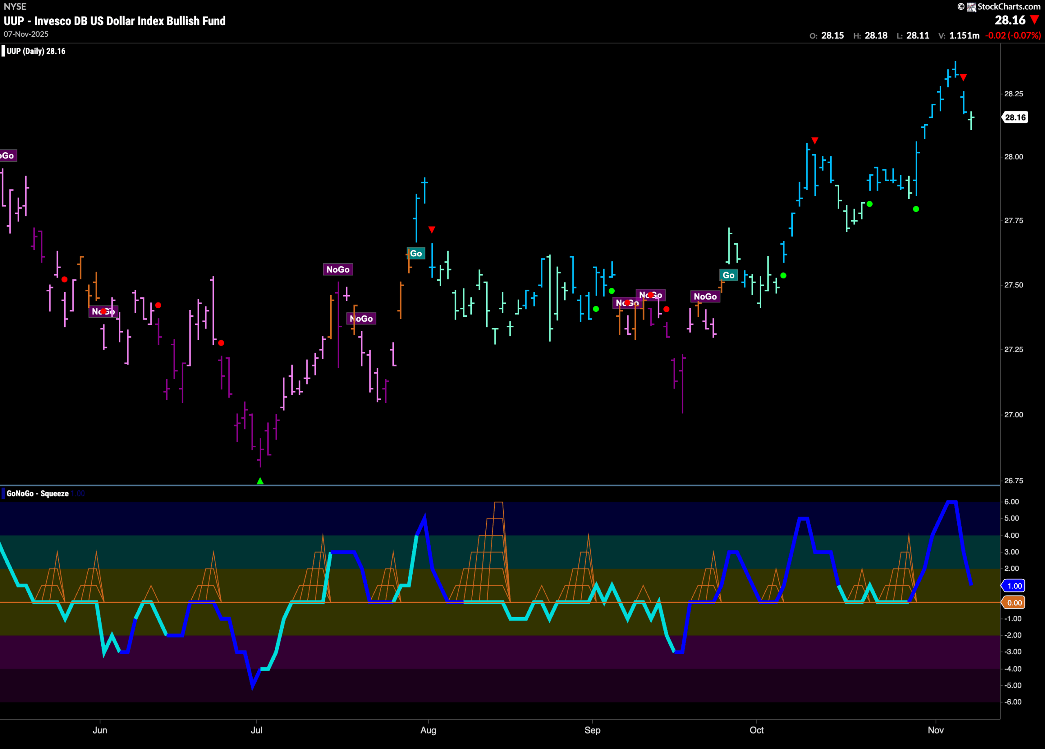1045x749 pixels.
Task: Click the Oct month label on the time axis
Action: pyautogui.click(x=756, y=730)
